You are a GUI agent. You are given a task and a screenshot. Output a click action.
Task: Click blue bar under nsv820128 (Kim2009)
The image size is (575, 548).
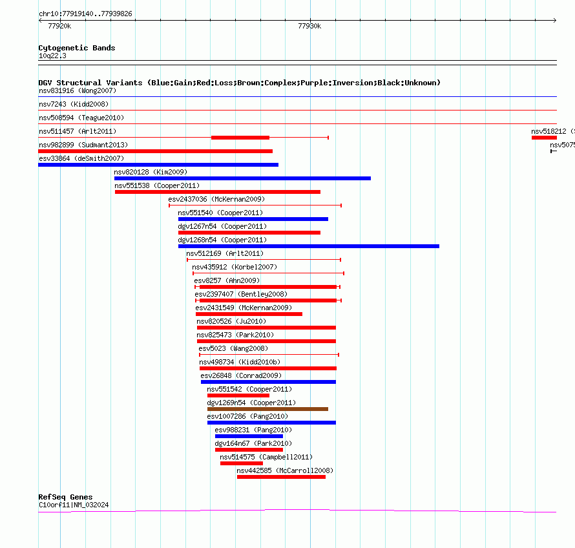[x=242, y=178]
